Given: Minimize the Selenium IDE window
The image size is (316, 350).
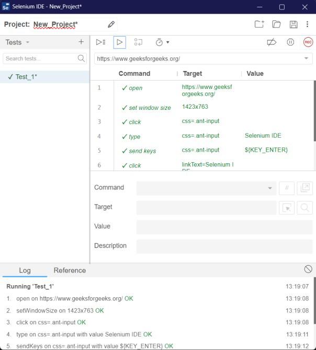Looking at the screenshot, I should pos(259,7).
